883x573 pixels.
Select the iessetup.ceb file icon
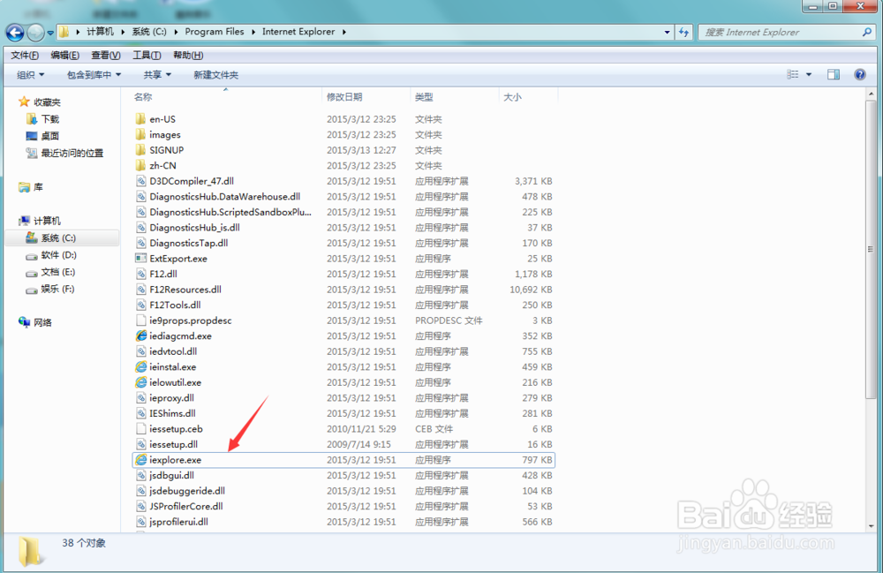click(x=140, y=428)
